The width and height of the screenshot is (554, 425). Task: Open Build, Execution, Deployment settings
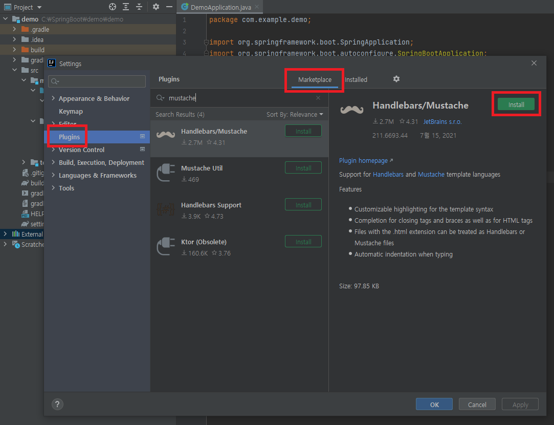pos(101,163)
